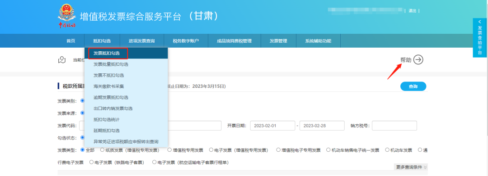Collapse arrow on invoice verification side tab

coord(479,22)
